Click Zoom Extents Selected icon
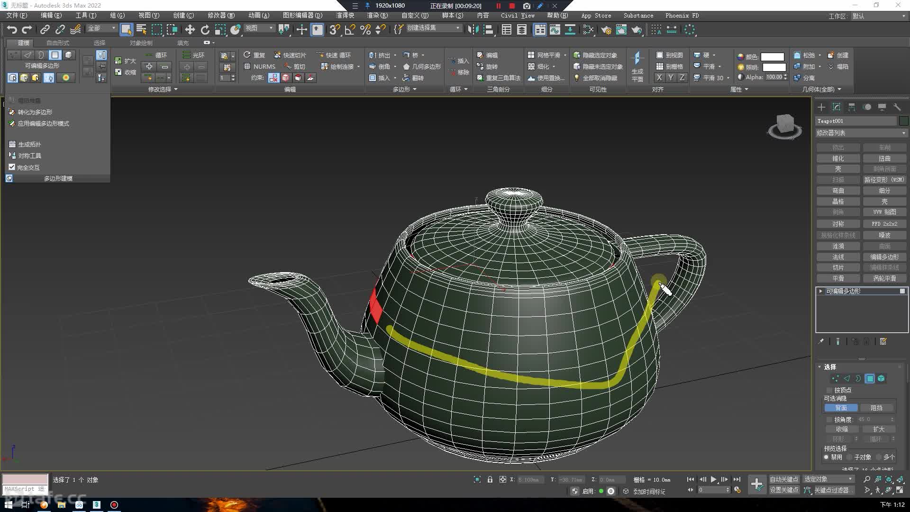Image resolution: width=910 pixels, height=512 pixels. (889, 479)
